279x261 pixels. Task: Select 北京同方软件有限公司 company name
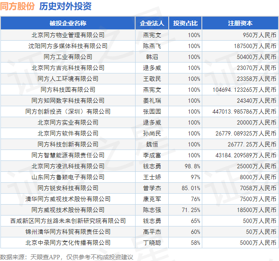click(x=68, y=133)
